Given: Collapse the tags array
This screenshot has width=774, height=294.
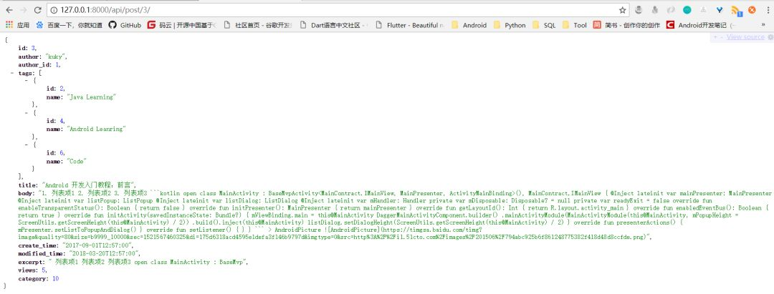Looking at the screenshot, I should coord(12,73).
